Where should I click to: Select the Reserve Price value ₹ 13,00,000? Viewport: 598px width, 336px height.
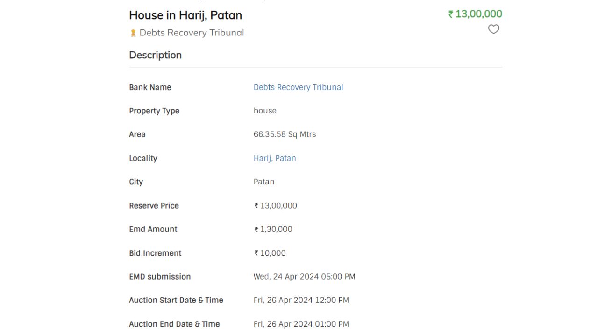coord(276,206)
